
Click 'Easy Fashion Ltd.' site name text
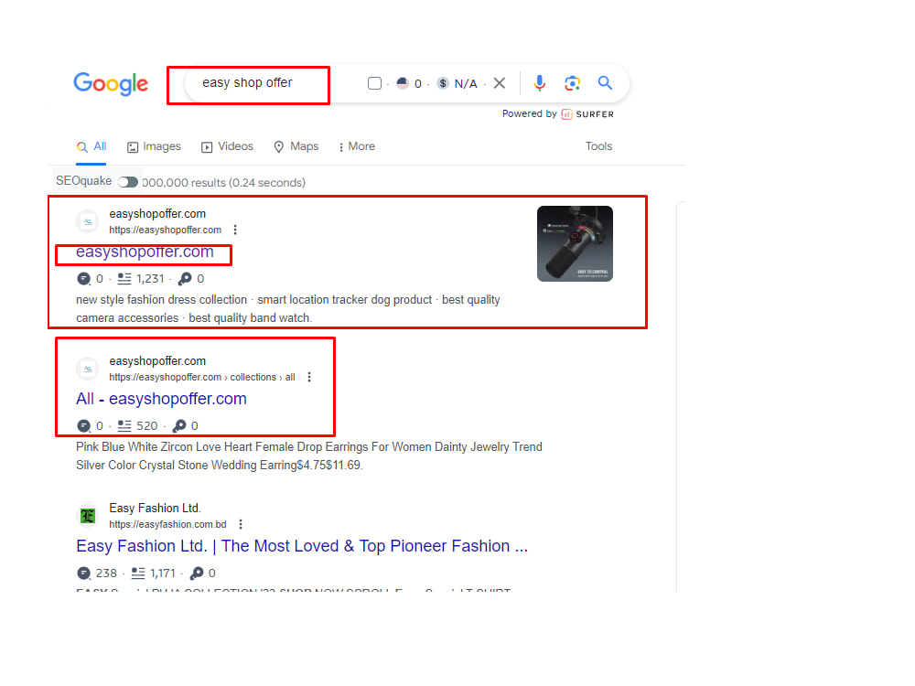[x=155, y=508]
